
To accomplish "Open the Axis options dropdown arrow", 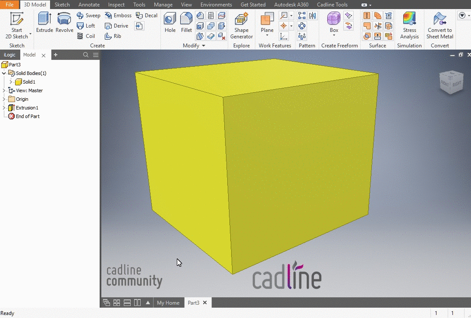I will point(292,16).
